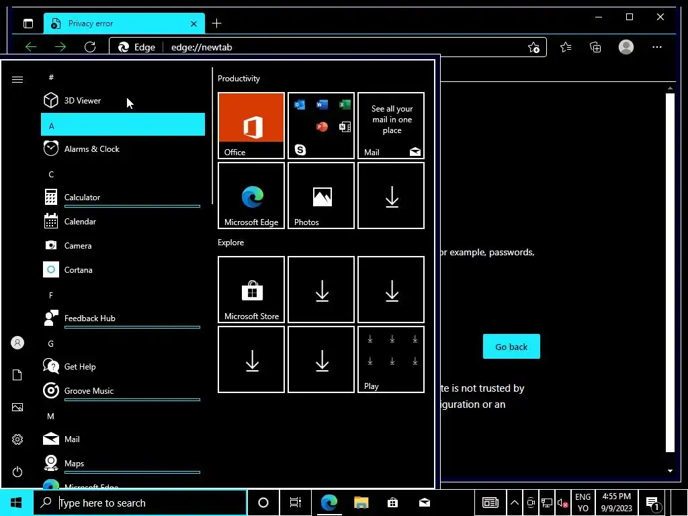Open Cortana circle on taskbar
The width and height of the screenshot is (688, 516).
point(263,503)
